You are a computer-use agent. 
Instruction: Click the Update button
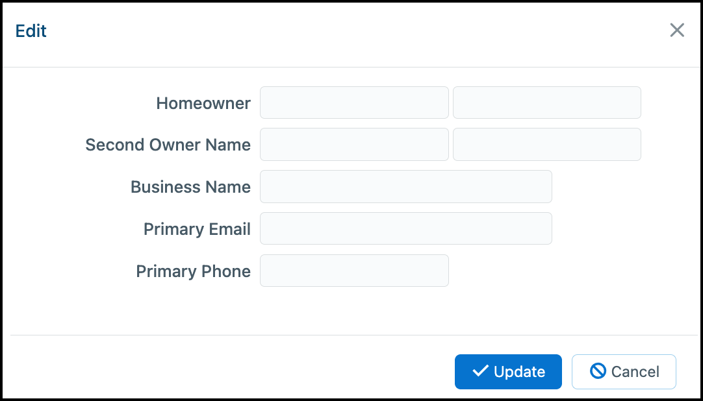(508, 371)
